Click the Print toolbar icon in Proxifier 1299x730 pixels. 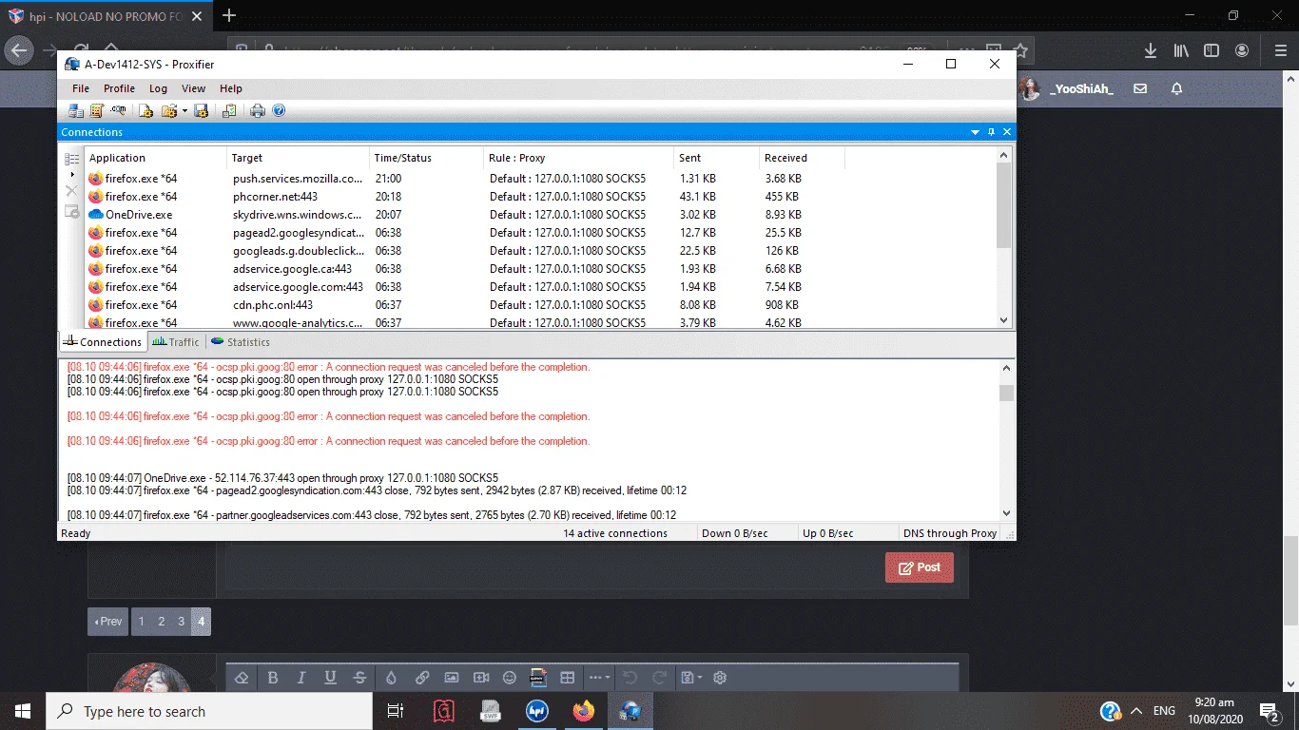pyautogui.click(x=258, y=111)
